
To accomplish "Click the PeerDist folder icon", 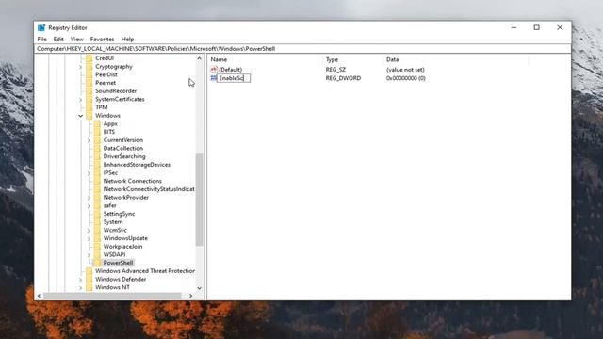I will pos(90,74).
